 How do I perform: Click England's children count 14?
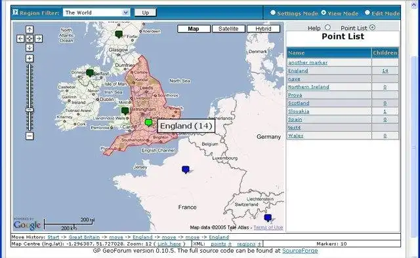385,71
